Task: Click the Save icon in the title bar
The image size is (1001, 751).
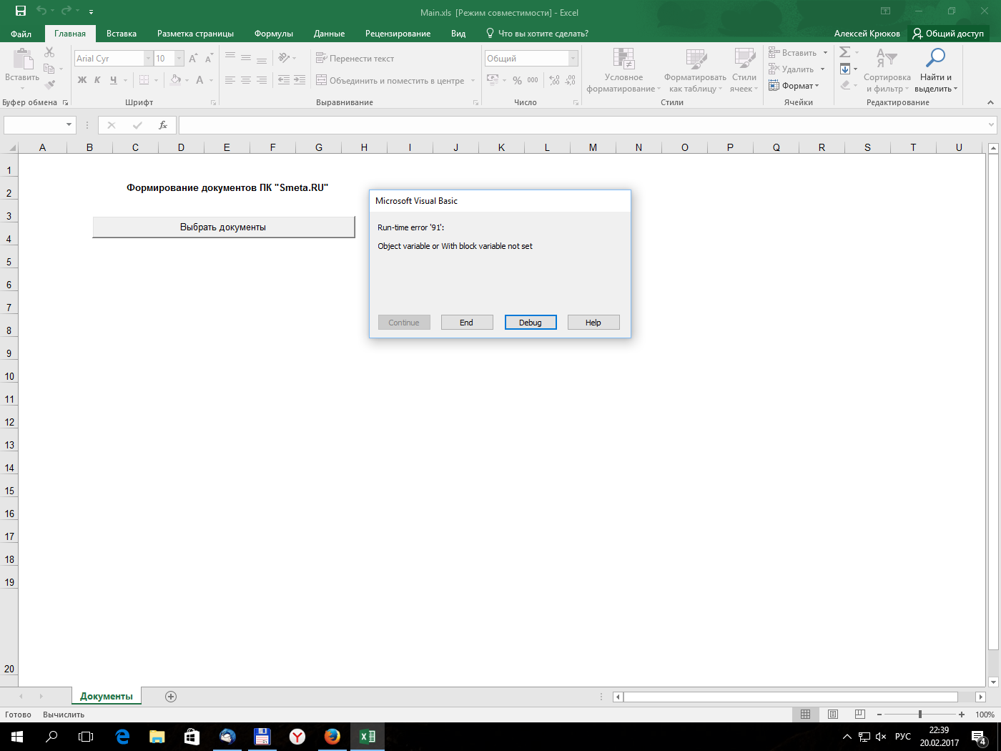Action: pyautogui.click(x=20, y=11)
